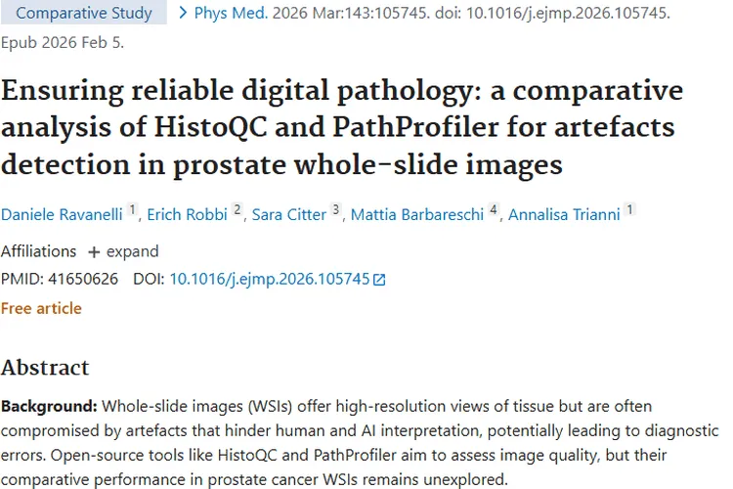Click affiliation superscript 4 after Mattia Barbareschi

(494, 210)
